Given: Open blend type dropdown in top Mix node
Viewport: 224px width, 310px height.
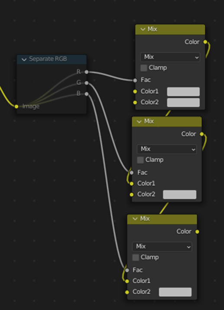Looking at the screenshot, I should (170, 57).
